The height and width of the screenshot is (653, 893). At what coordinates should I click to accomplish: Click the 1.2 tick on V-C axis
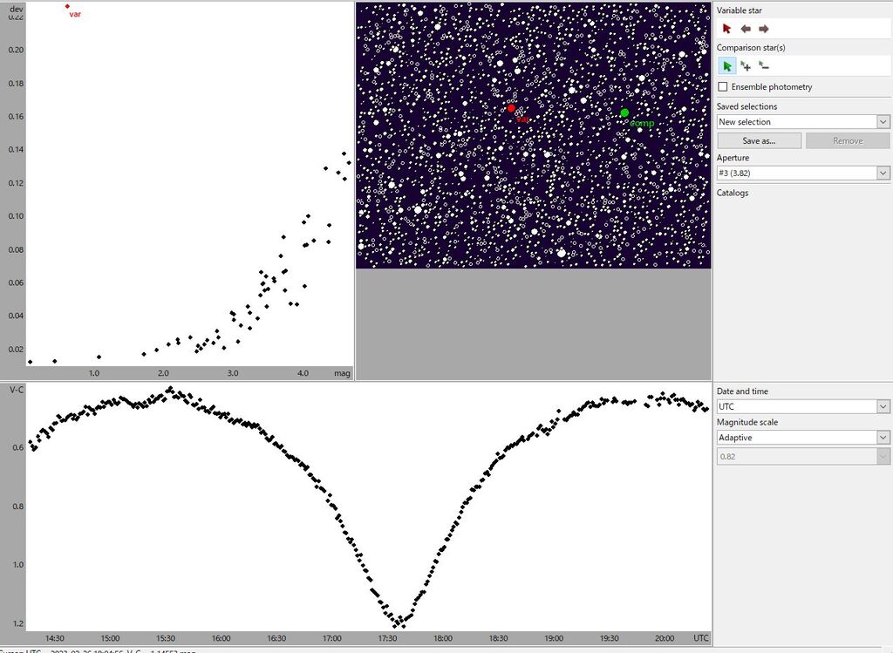tap(18, 623)
